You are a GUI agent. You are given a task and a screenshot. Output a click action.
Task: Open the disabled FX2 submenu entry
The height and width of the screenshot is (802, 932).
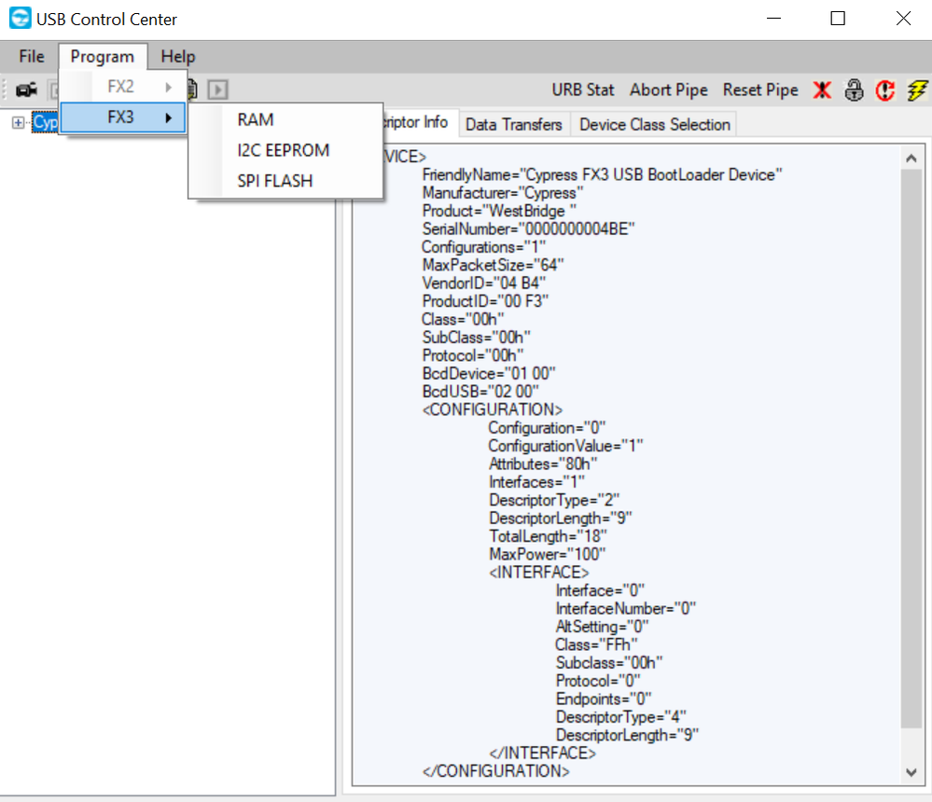[x=121, y=87]
